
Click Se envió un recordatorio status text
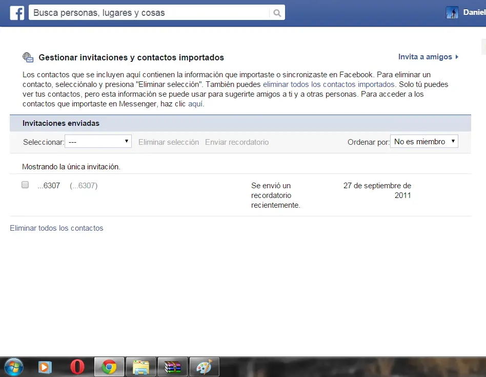pos(275,195)
